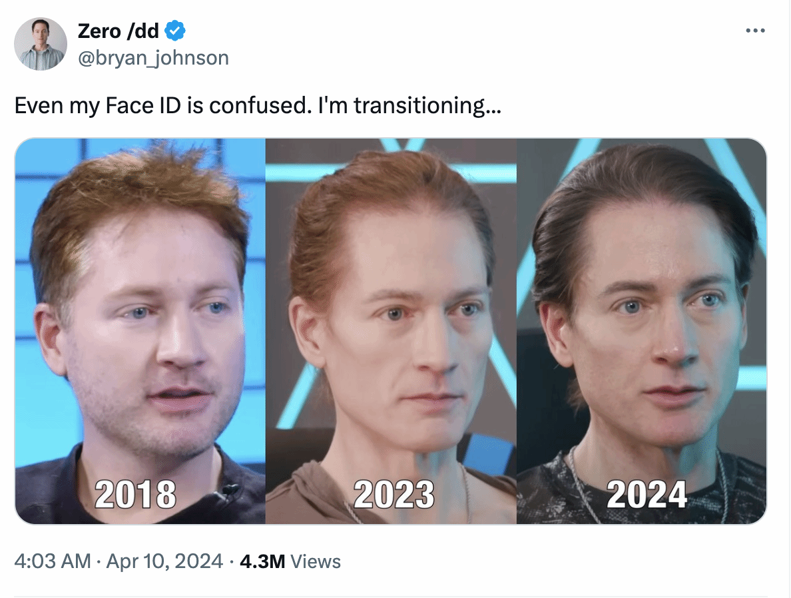This screenshot has height=598, width=791.
Task: Open the right photo panel labeled 2024
Action: pos(642,331)
